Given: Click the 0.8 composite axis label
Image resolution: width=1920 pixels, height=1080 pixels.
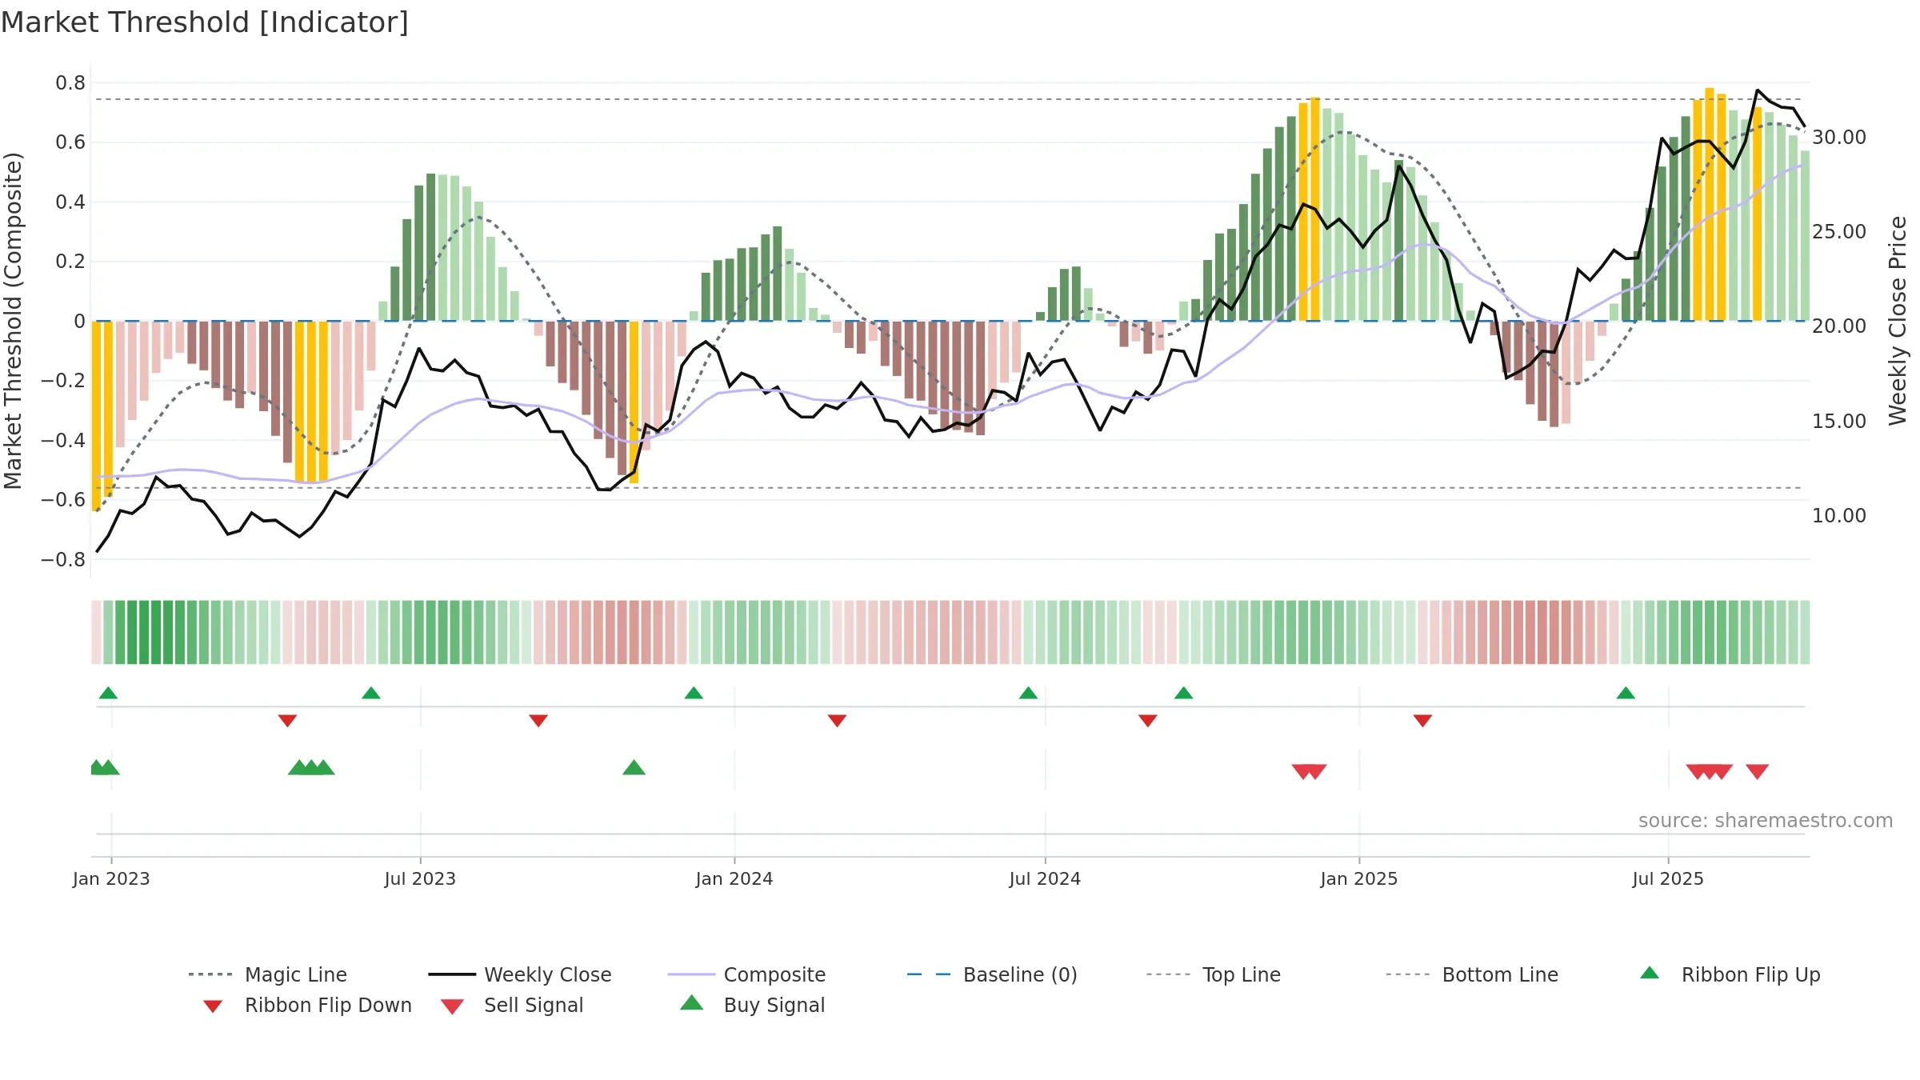Looking at the screenshot, I should 70,83.
